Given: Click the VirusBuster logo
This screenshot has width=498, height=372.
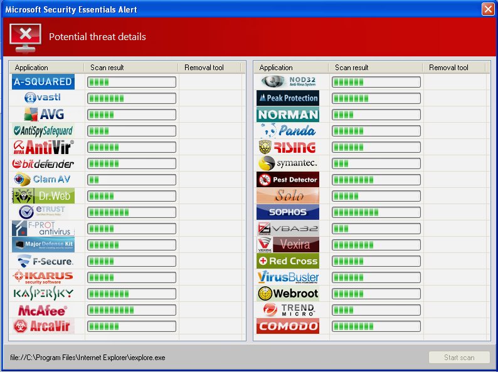Looking at the screenshot, I should (288, 277).
